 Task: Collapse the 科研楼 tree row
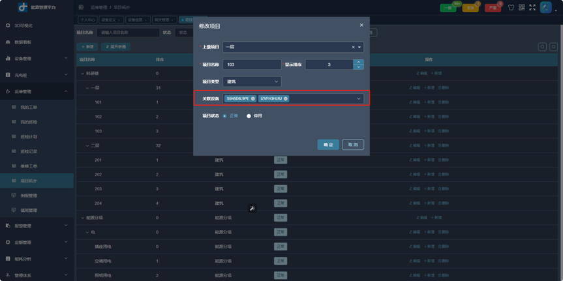(84, 73)
